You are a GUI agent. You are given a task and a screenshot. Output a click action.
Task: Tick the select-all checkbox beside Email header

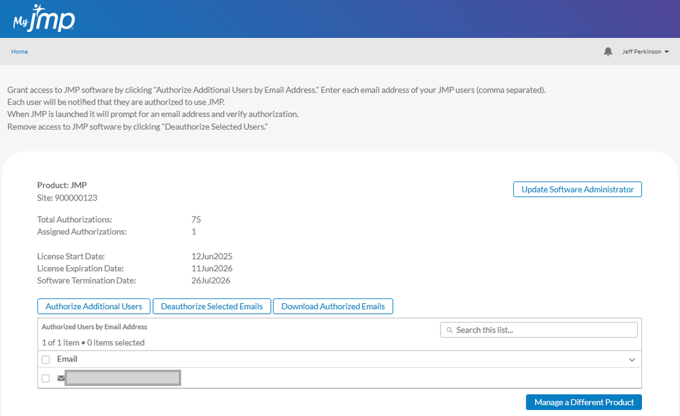(x=46, y=360)
